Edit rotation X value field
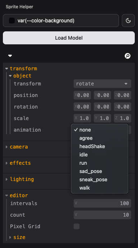Viewport: 138px width, 248px height. (82, 107)
